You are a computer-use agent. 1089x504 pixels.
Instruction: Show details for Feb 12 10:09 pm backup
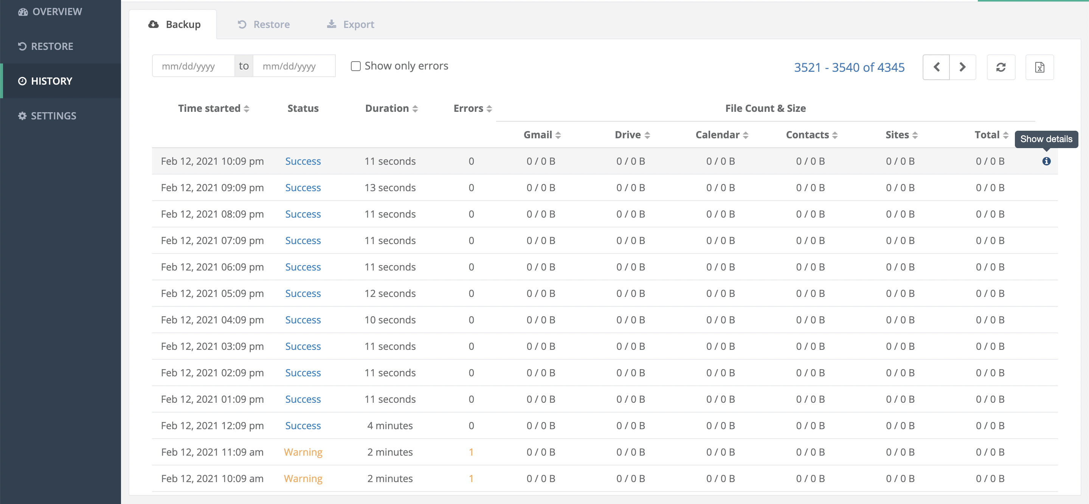(x=1046, y=161)
